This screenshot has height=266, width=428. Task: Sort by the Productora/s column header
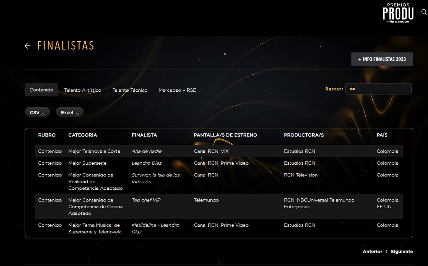[304, 135]
